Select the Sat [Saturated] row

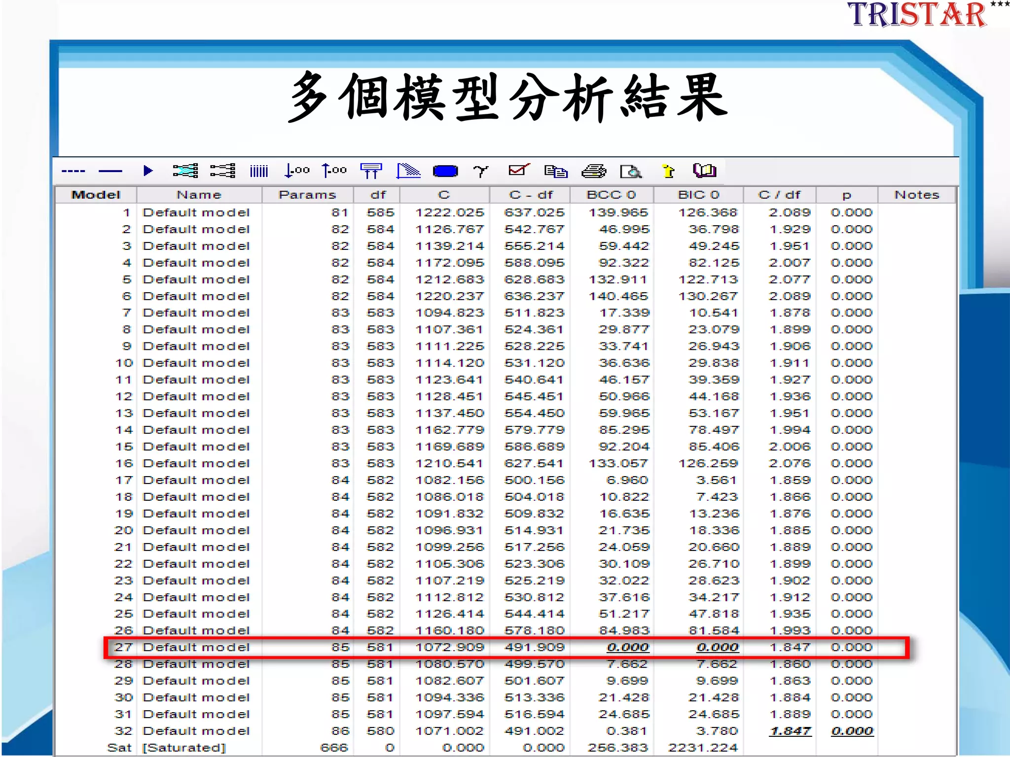(505, 748)
